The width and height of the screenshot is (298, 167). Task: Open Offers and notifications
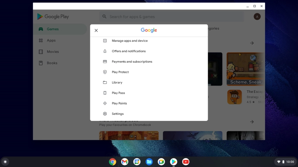[149, 51]
